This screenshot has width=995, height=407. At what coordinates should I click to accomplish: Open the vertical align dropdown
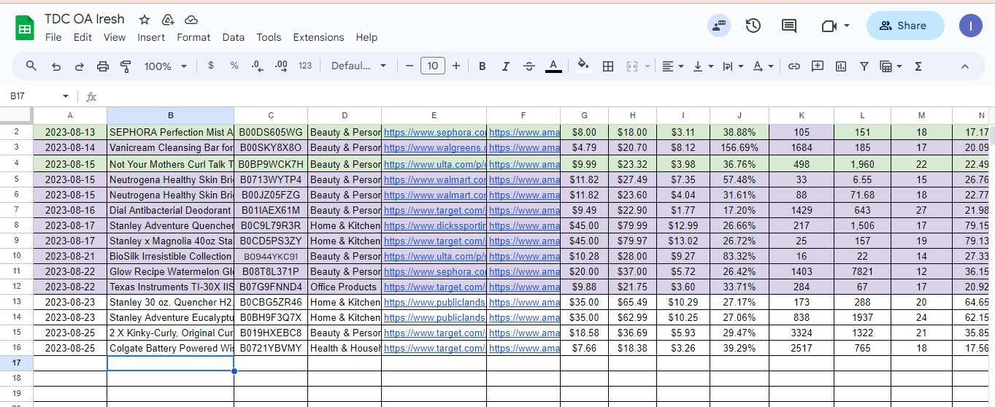tap(703, 66)
